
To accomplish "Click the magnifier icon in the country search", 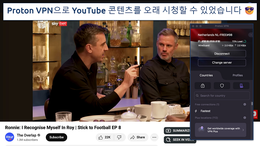I will coord(197,96).
